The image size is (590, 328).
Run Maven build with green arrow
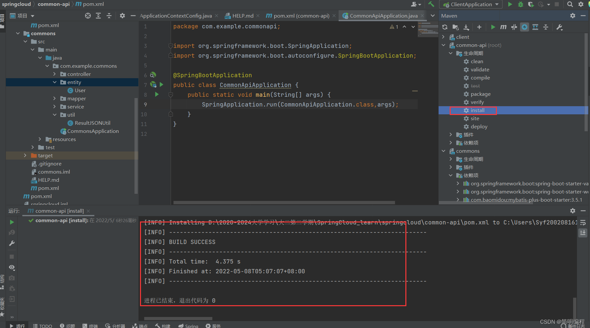coord(493,27)
